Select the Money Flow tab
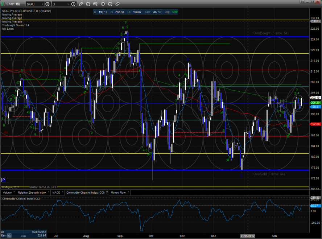This screenshot has height=239, width=322. coord(118,193)
